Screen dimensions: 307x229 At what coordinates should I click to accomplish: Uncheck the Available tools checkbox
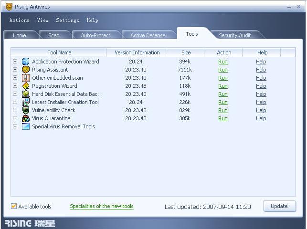14,206
